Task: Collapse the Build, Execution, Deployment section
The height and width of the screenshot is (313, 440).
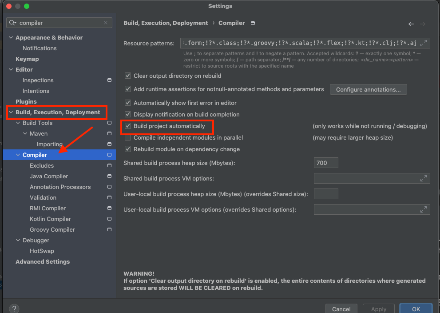Action: 11,112
